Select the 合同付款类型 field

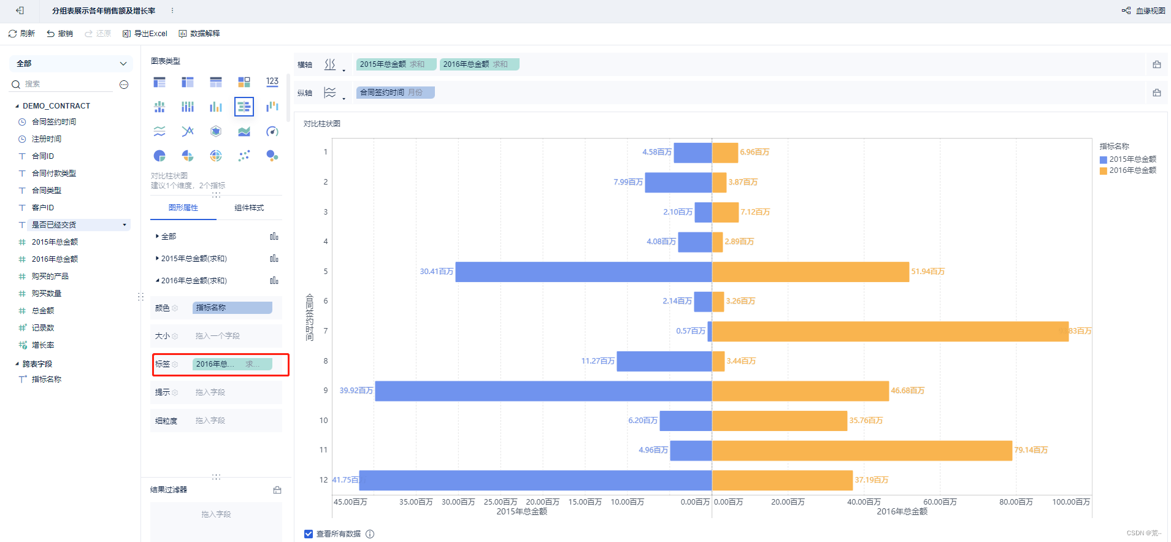[x=54, y=174]
